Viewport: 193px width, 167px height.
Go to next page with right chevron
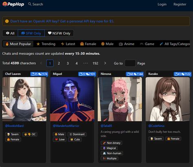[105, 63]
